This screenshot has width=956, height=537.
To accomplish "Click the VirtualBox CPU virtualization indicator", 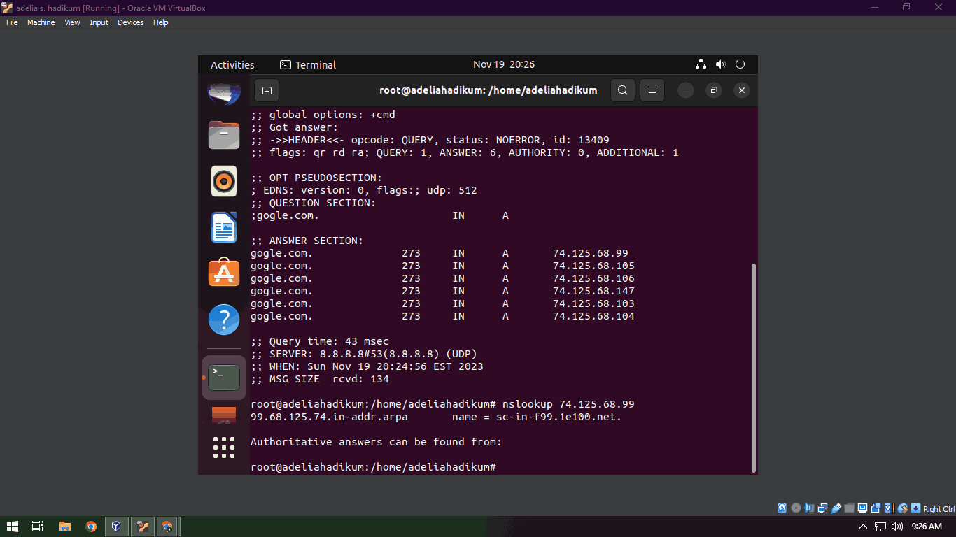I will (889, 508).
